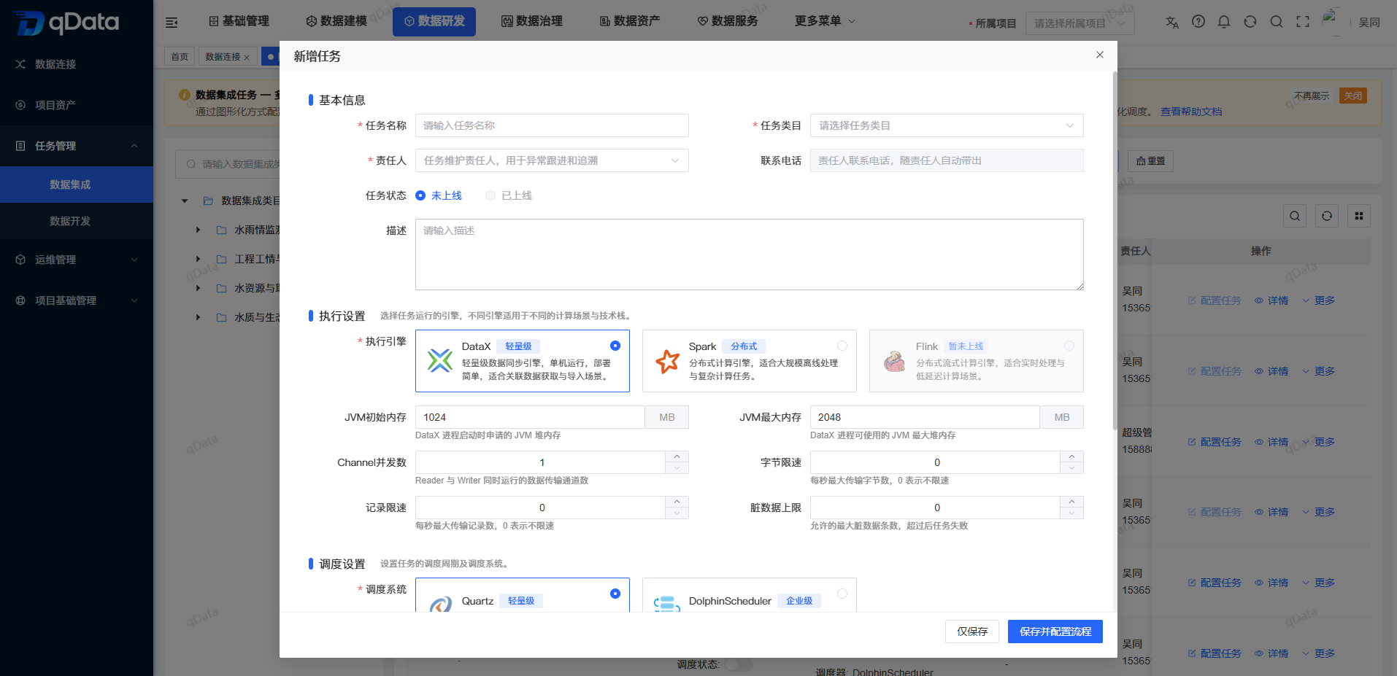
Task: Select the Quartz scheduler radio button
Action: click(615, 594)
